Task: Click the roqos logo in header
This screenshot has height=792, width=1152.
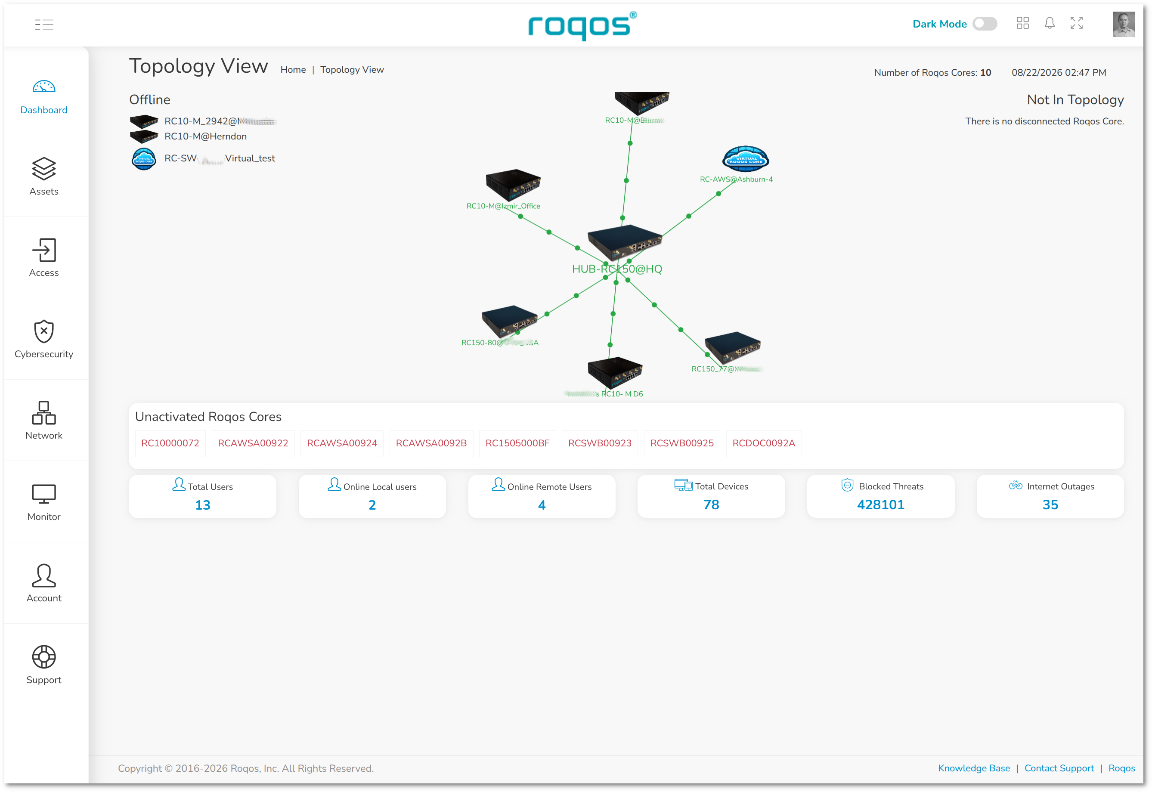Action: click(582, 25)
